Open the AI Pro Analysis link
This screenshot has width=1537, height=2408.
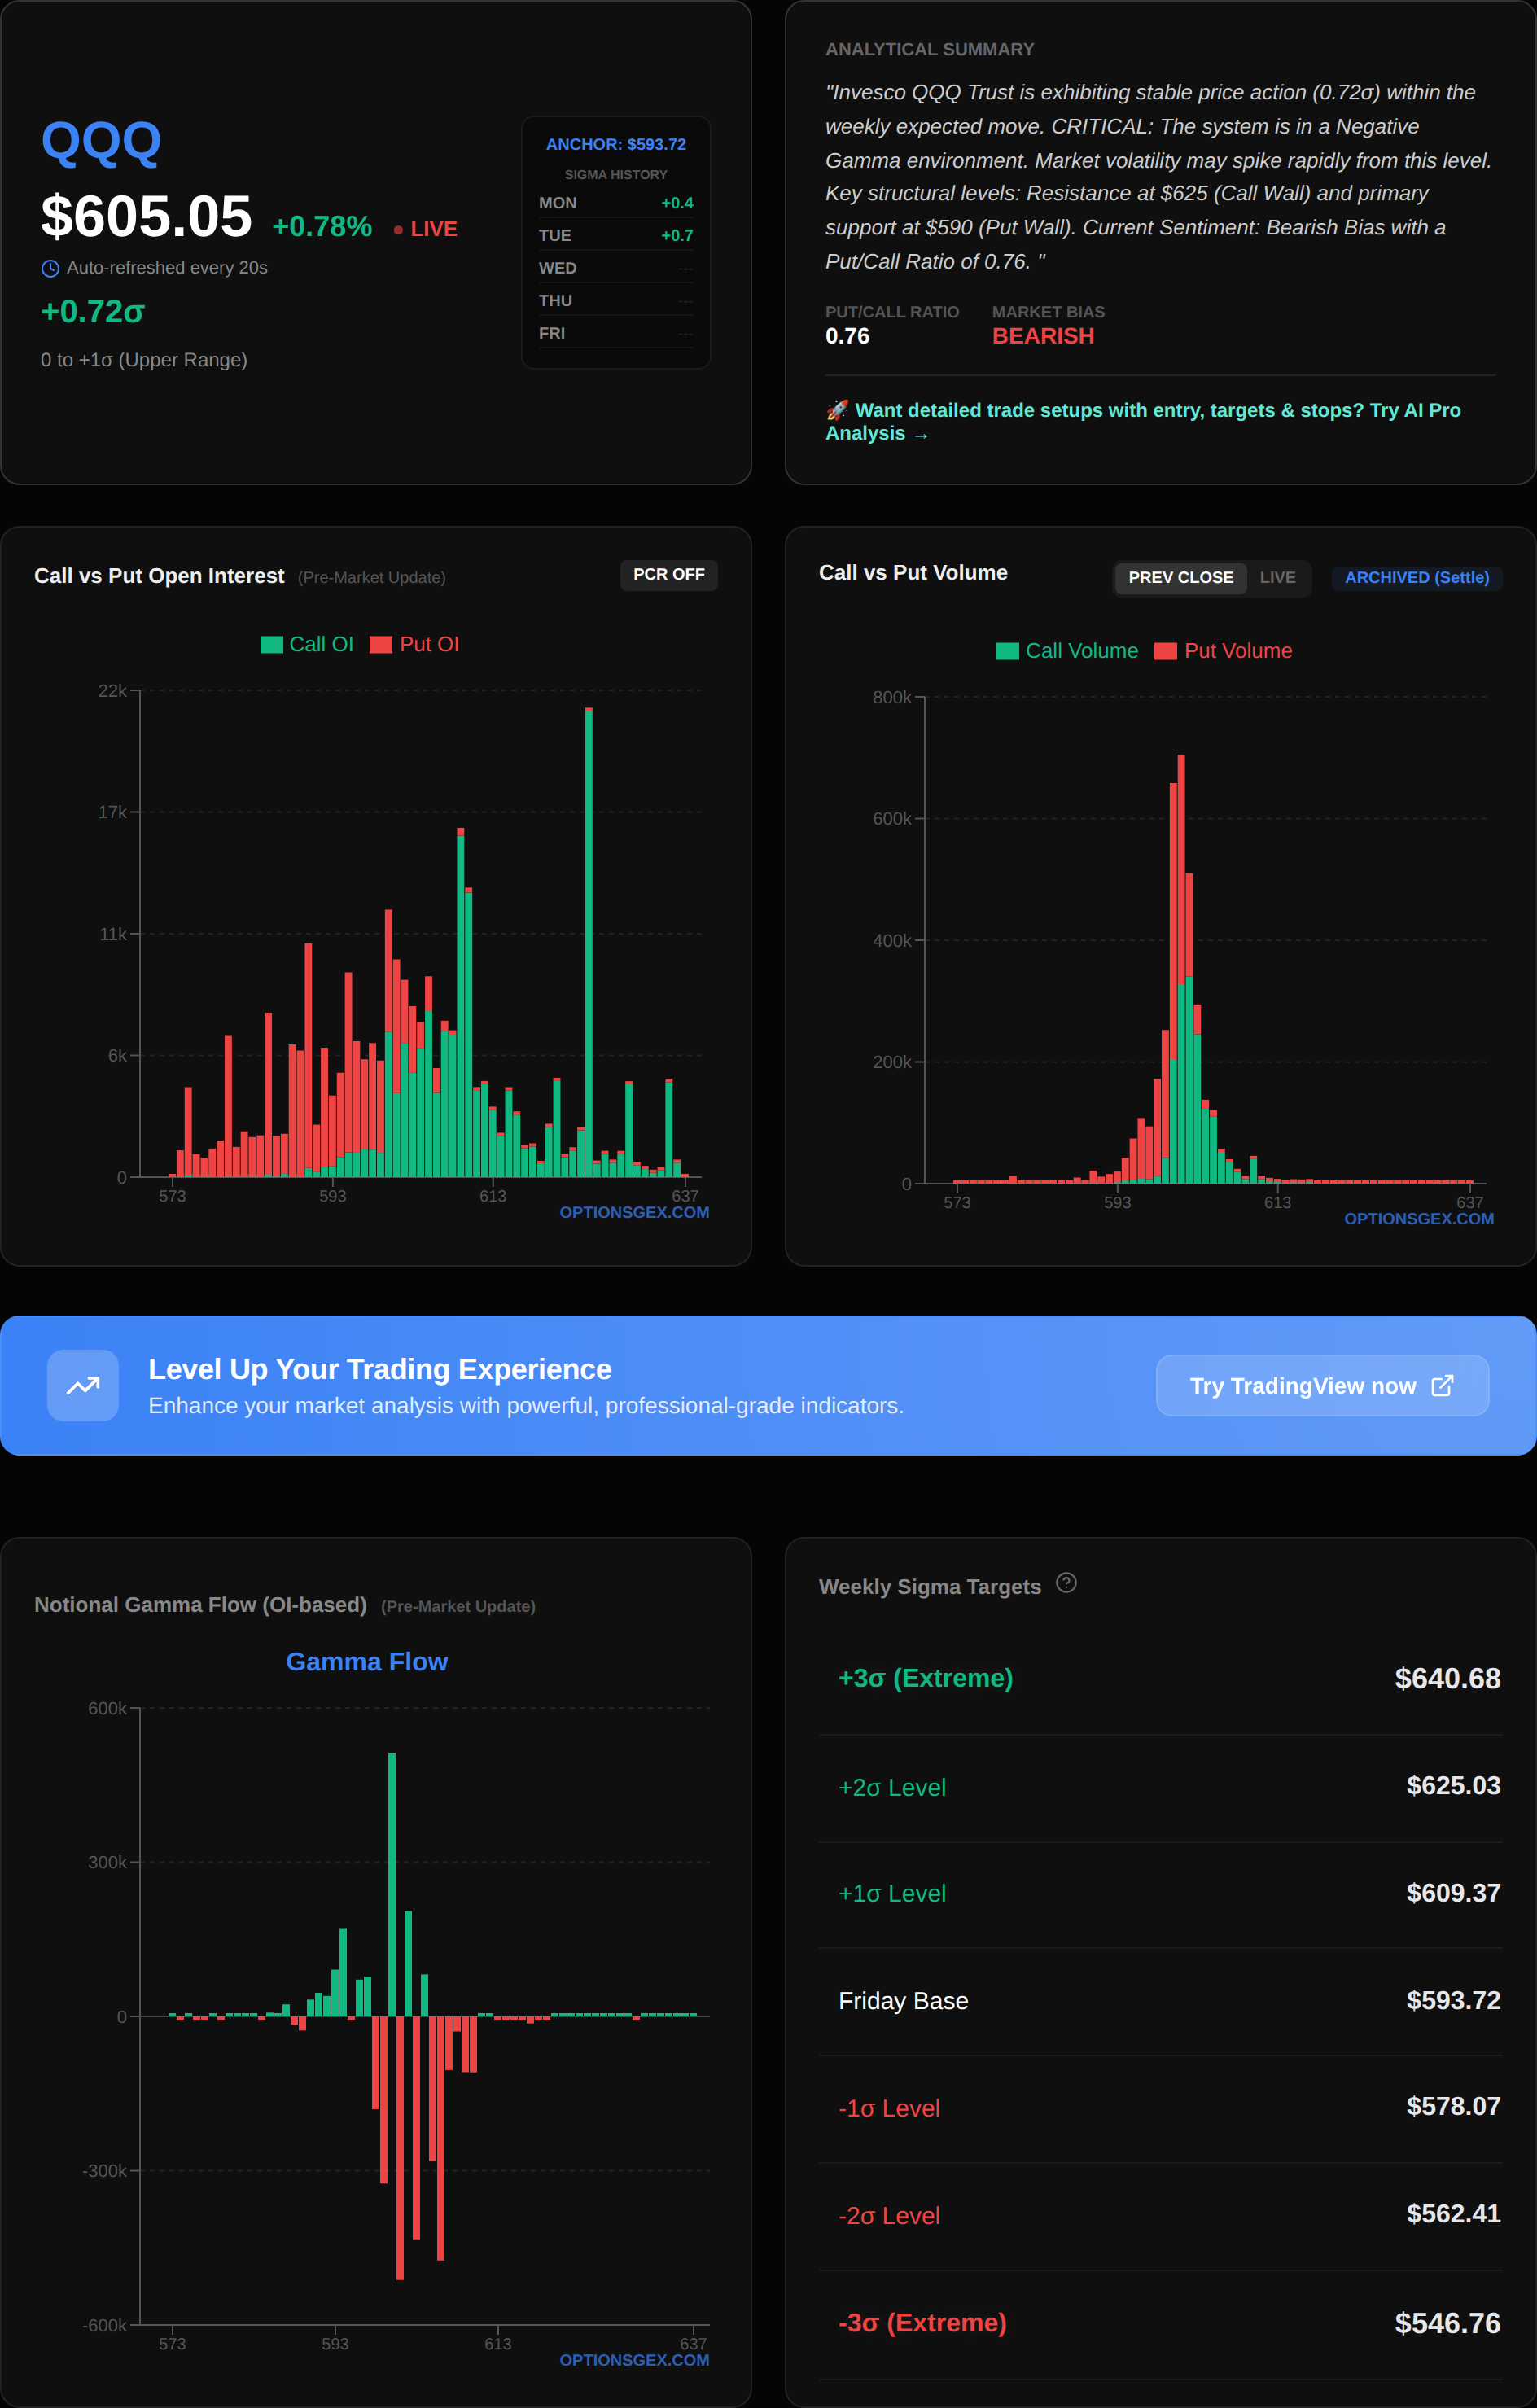click(x=1142, y=421)
